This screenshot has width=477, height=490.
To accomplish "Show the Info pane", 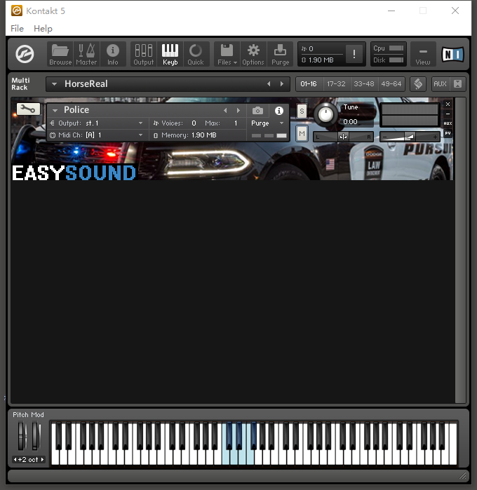I will point(112,54).
